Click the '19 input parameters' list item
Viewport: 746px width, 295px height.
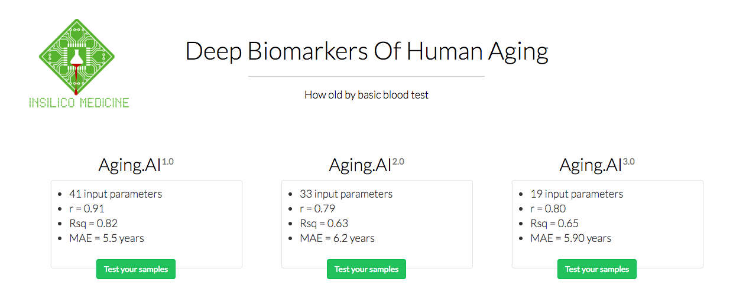(576, 194)
